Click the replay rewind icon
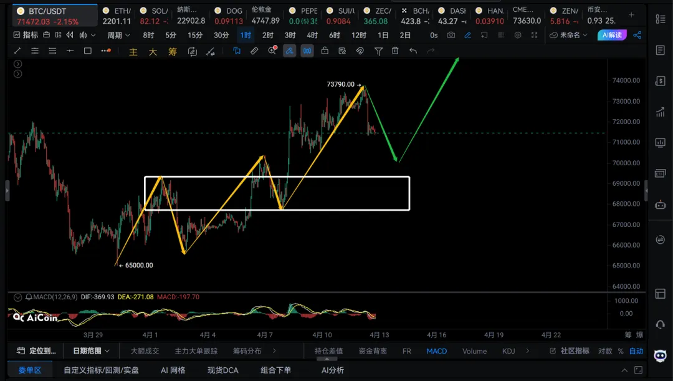 (70, 35)
